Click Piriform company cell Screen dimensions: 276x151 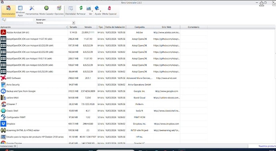point(140,104)
